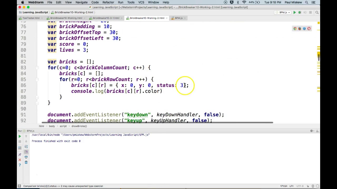Open the Navigate menu
The image size is (337, 189).
pyautogui.click(x=82, y=2)
